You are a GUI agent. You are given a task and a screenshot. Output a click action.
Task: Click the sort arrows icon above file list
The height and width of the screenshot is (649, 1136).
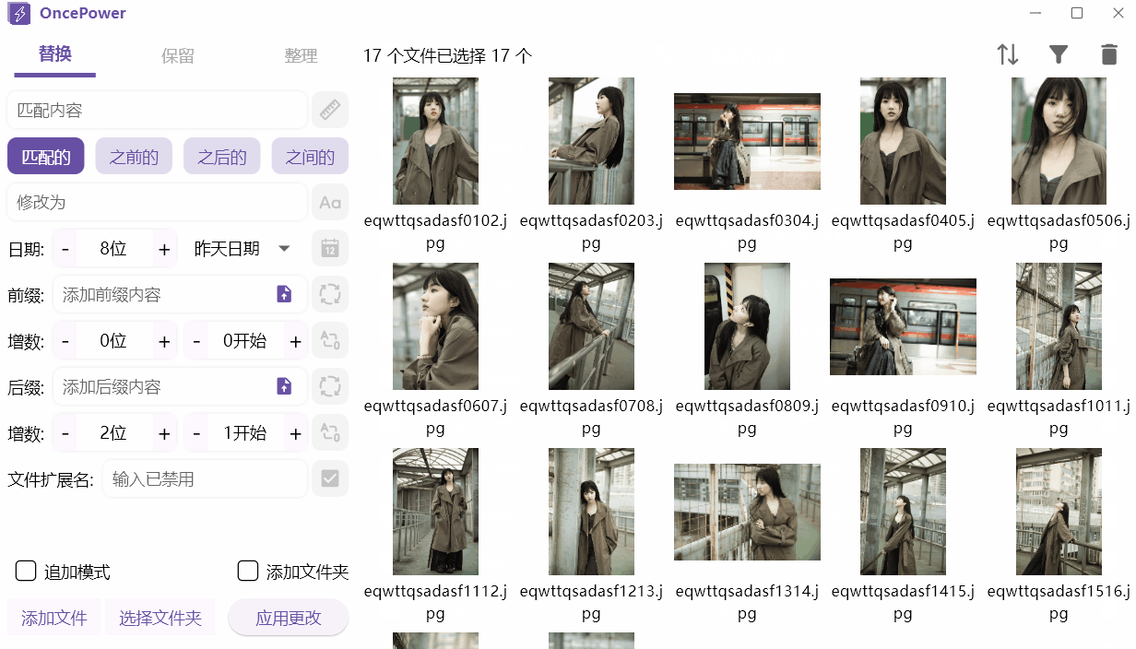[x=1008, y=55]
